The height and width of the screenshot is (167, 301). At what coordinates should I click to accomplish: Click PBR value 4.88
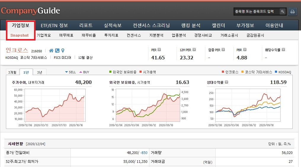(x=242, y=58)
